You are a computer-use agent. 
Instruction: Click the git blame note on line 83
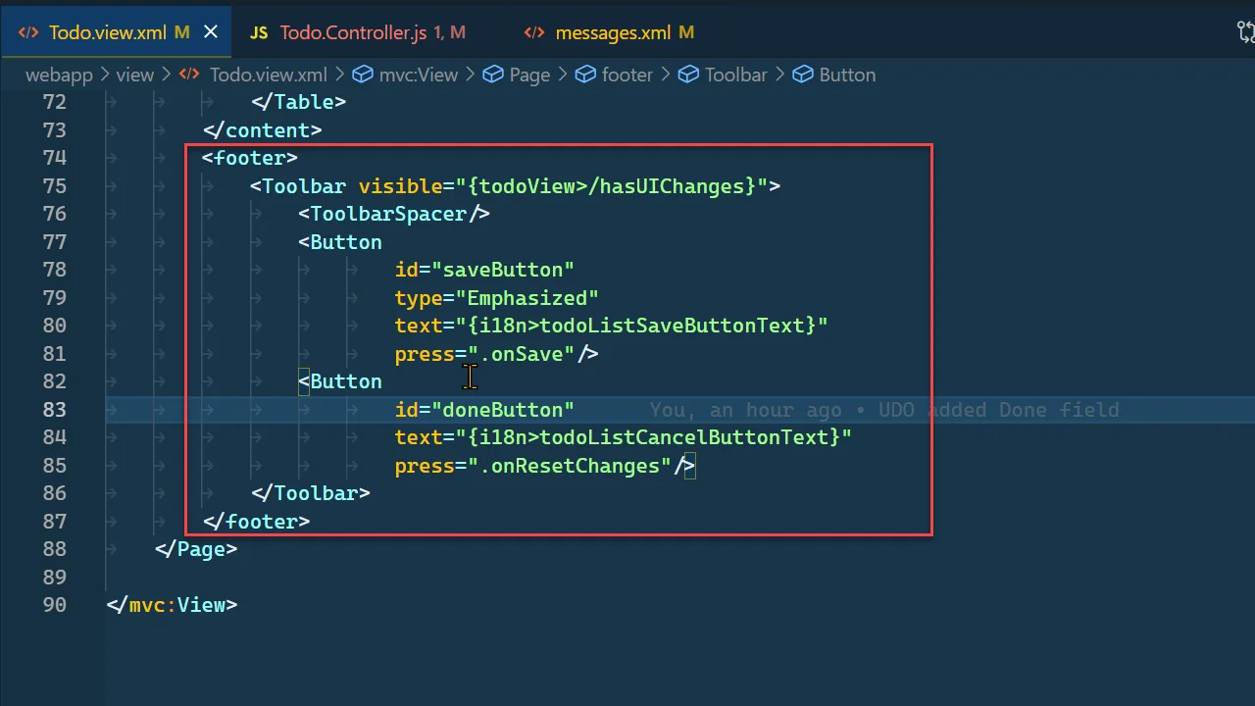coord(883,410)
